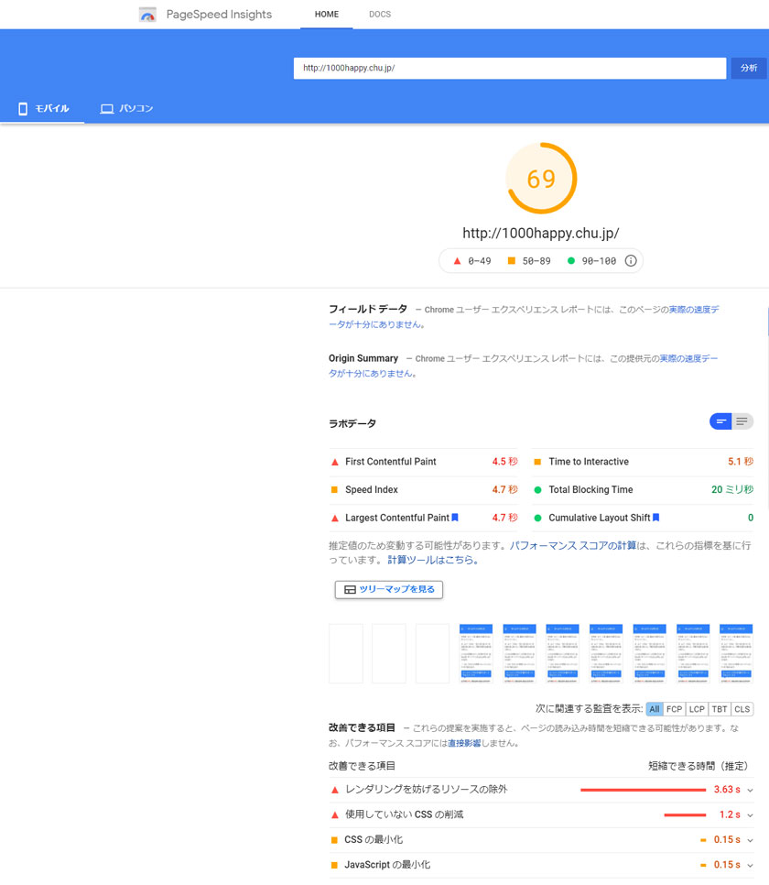Viewport: 769px width, 885px height.
Task: Click the Cumulative Layout Shift green circle icon
Action: pos(537,519)
